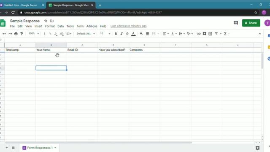Click the Move to folder icon
270x152 pixels.
(x=51, y=21)
